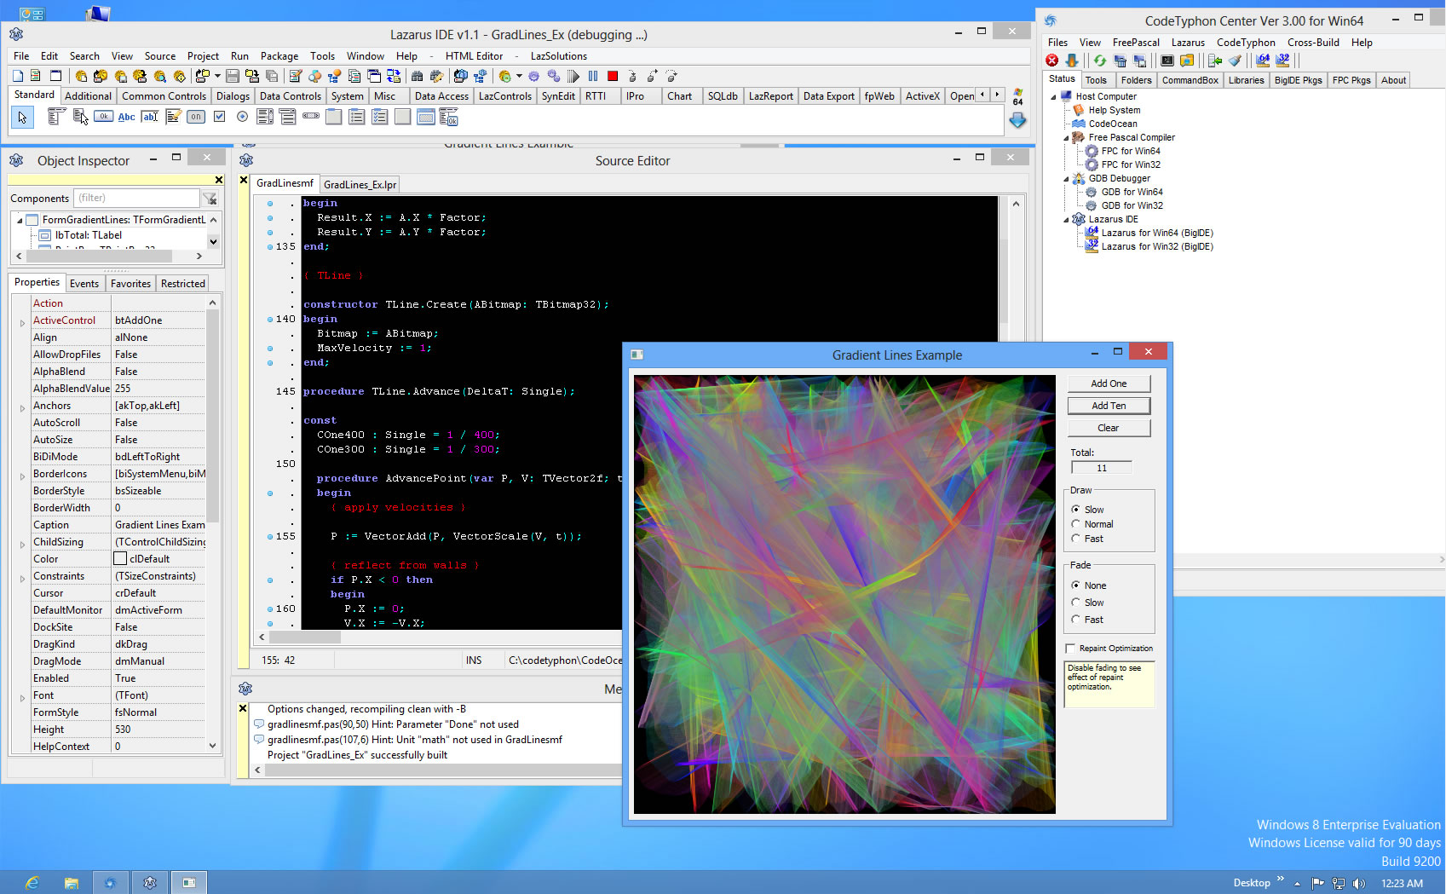
Task: Switch to the Favorites tab in Object Inspector
Action: pyautogui.click(x=130, y=284)
